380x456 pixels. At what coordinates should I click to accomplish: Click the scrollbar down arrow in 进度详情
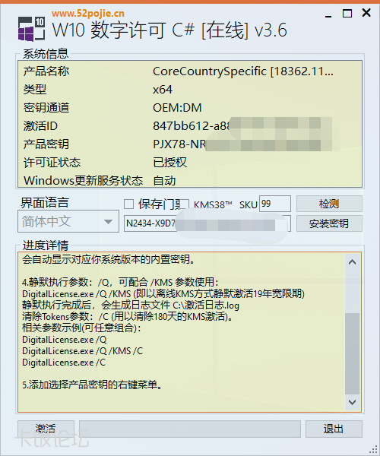352,402
